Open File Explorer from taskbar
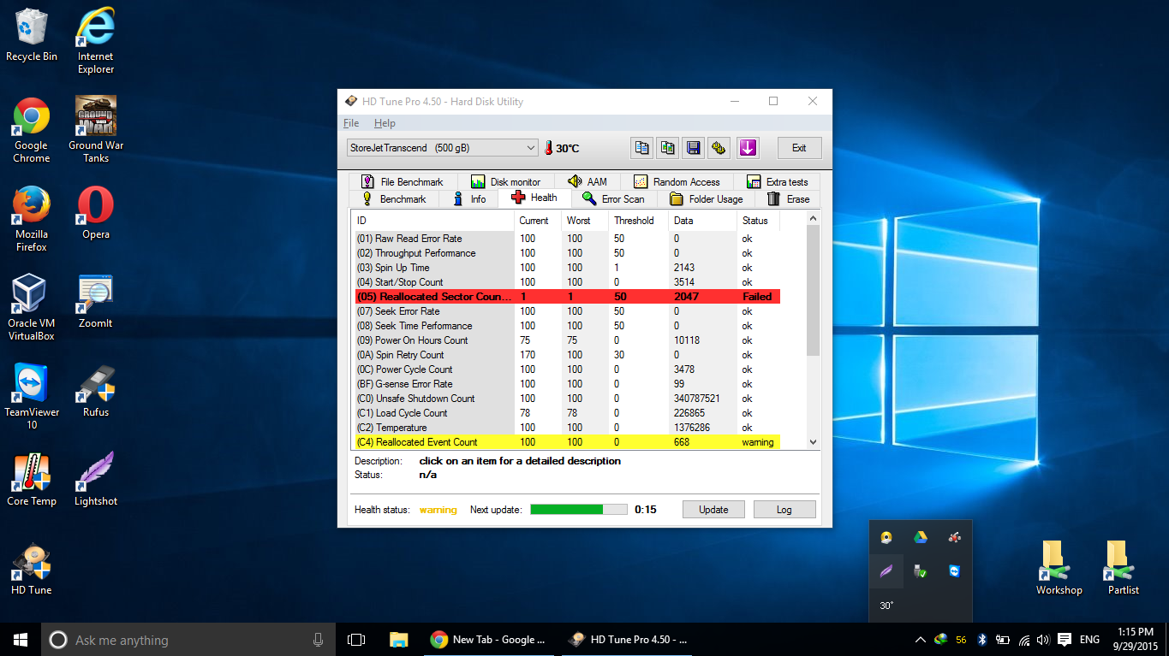 [399, 640]
